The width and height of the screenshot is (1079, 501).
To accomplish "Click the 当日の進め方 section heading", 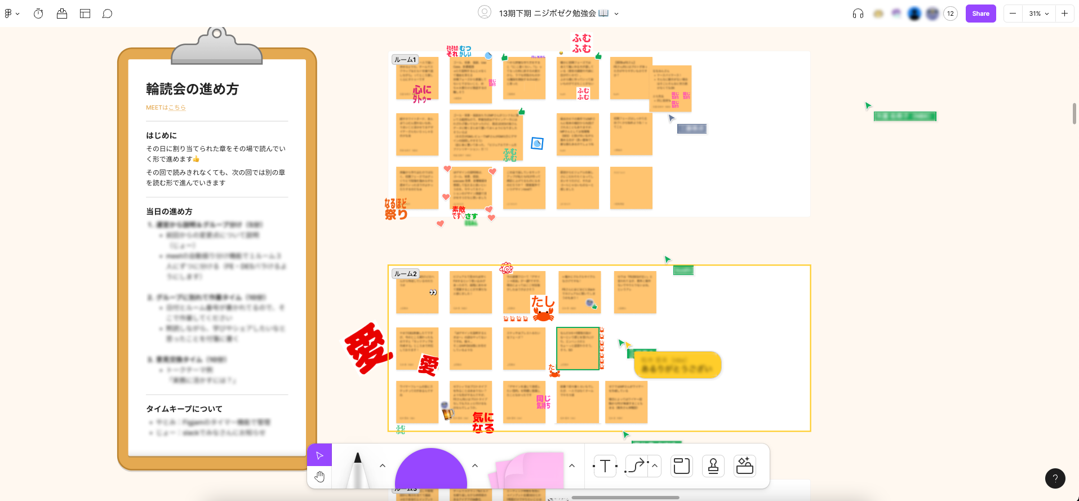I will coord(169,211).
